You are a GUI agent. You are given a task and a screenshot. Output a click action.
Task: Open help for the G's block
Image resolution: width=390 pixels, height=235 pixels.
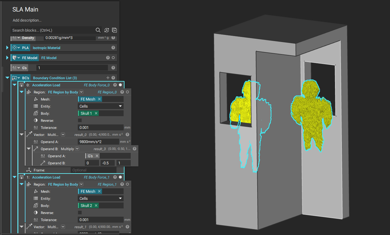coord(113,68)
